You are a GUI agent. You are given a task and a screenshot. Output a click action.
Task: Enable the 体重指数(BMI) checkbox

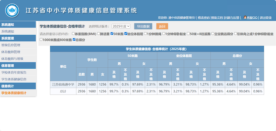point(73,34)
